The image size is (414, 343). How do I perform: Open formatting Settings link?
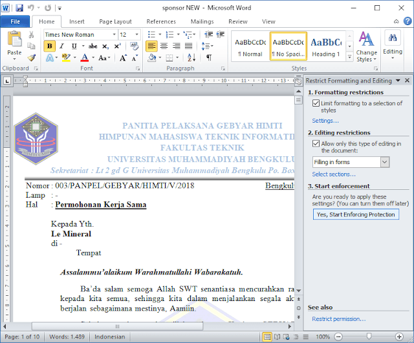pos(325,121)
